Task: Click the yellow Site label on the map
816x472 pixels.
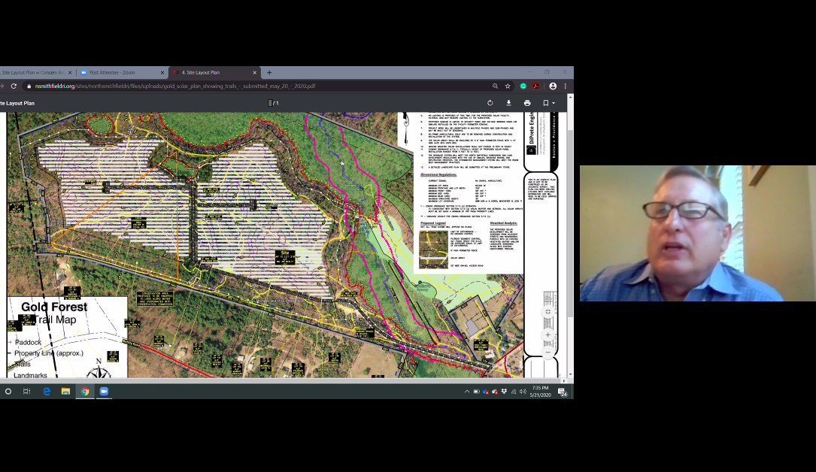Action: 285,257
